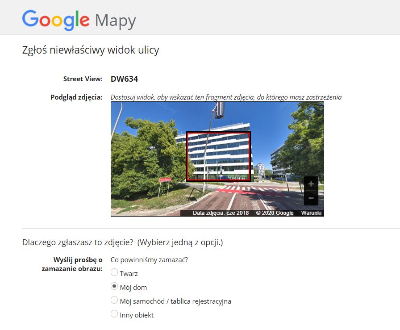This screenshot has height=330, width=400.
Task: Zoom in the Street View preview
Action: (x=311, y=184)
